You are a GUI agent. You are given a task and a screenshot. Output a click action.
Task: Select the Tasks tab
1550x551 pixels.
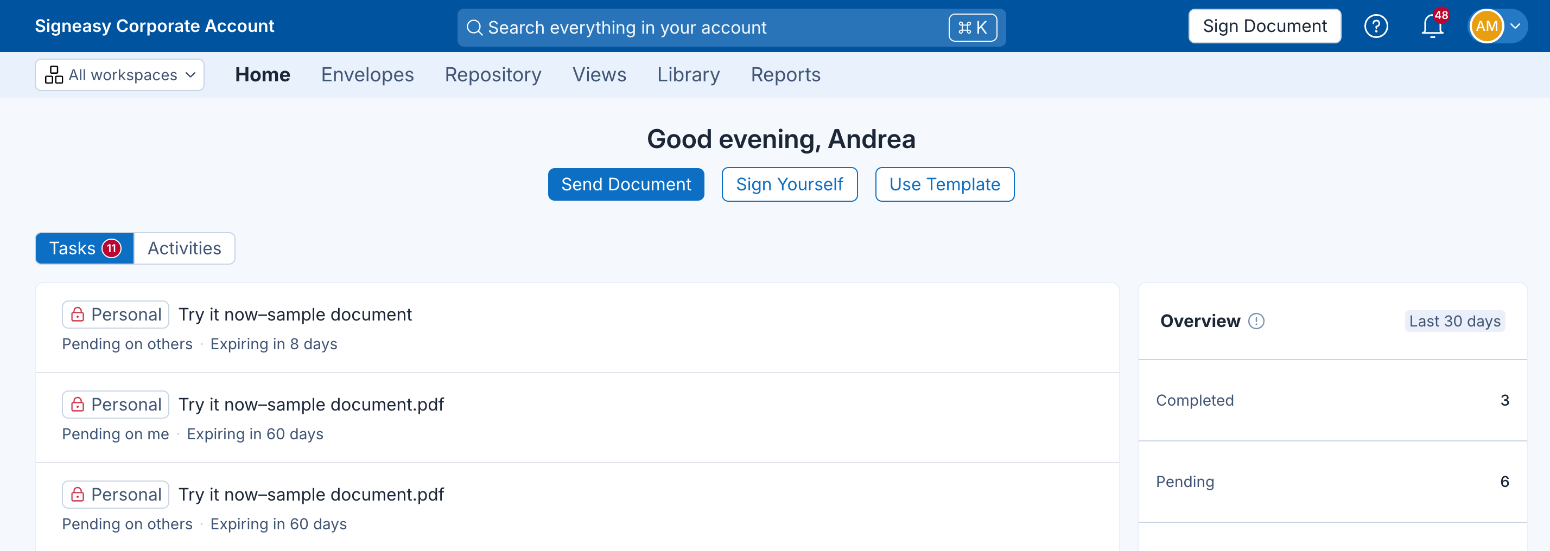pyautogui.click(x=85, y=248)
